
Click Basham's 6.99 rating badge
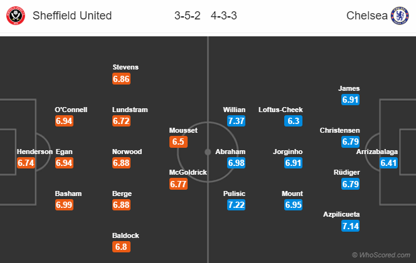click(x=65, y=205)
